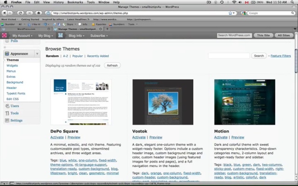This screenshot has width=298, height=186.
Task: Click the blue WordPress logo in the admin bar
Action: click(60, 35)
